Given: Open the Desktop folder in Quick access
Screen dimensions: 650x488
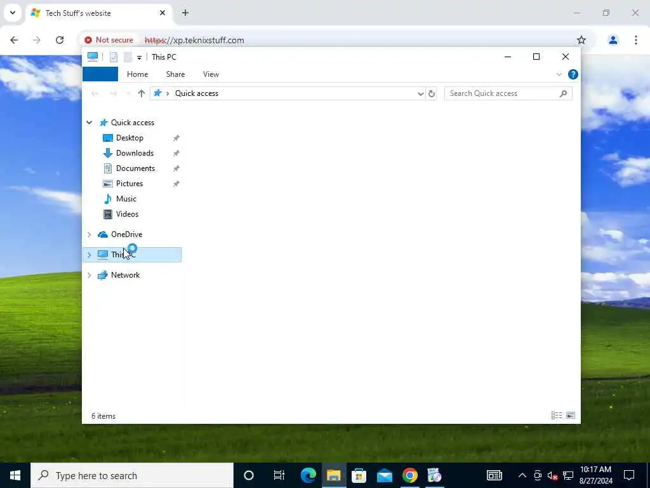Looking at the screenshot, I should coord(129,138).
